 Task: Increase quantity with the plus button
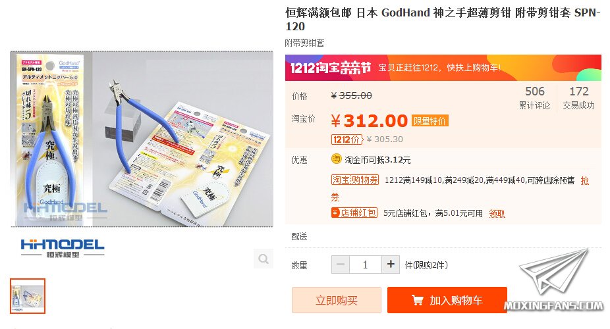click(x=391, y=265)
